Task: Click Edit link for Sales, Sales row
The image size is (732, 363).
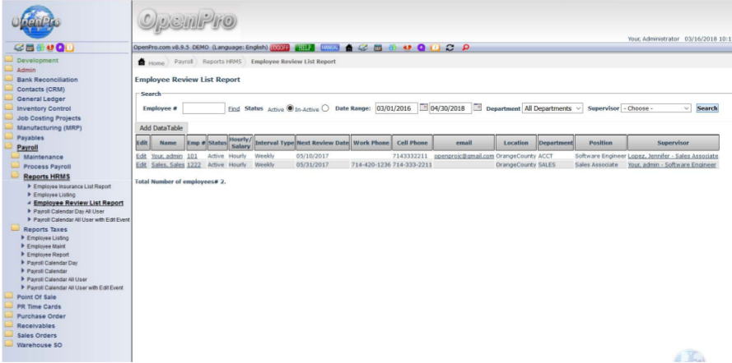Action: tap(141, 164)
